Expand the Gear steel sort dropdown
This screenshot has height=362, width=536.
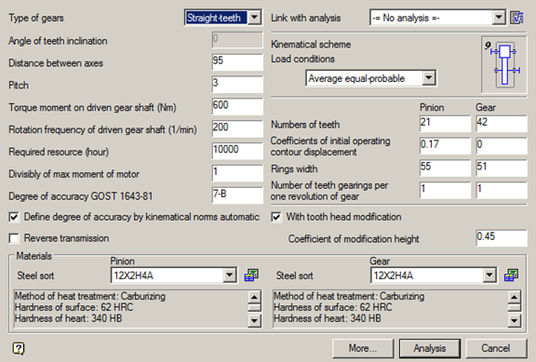click(x=489, y=275)
